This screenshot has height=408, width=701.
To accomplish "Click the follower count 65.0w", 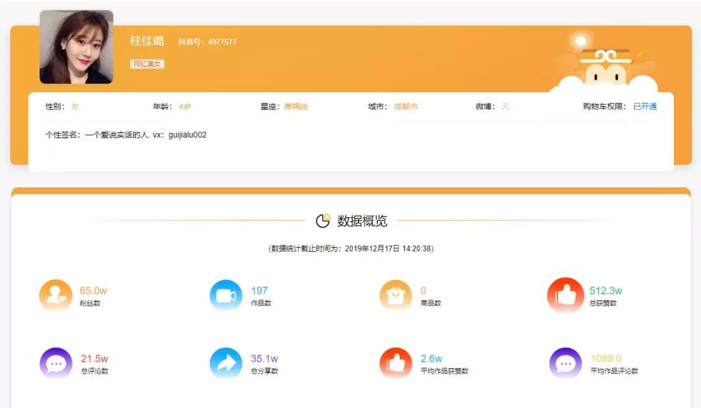I will click(93, 291).
